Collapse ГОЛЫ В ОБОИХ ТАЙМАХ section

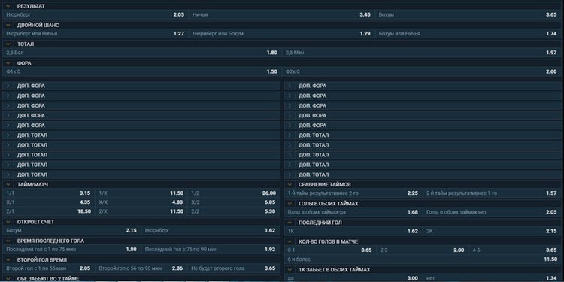click(290, 204)
